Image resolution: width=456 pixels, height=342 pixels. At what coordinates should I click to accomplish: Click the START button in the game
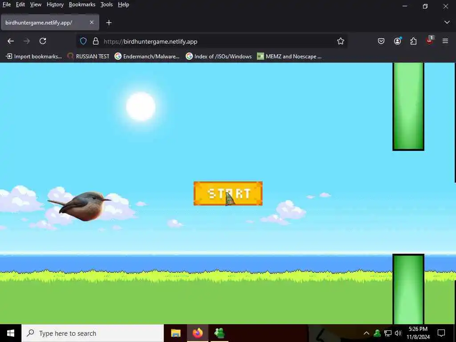click(x=228, y=193)
